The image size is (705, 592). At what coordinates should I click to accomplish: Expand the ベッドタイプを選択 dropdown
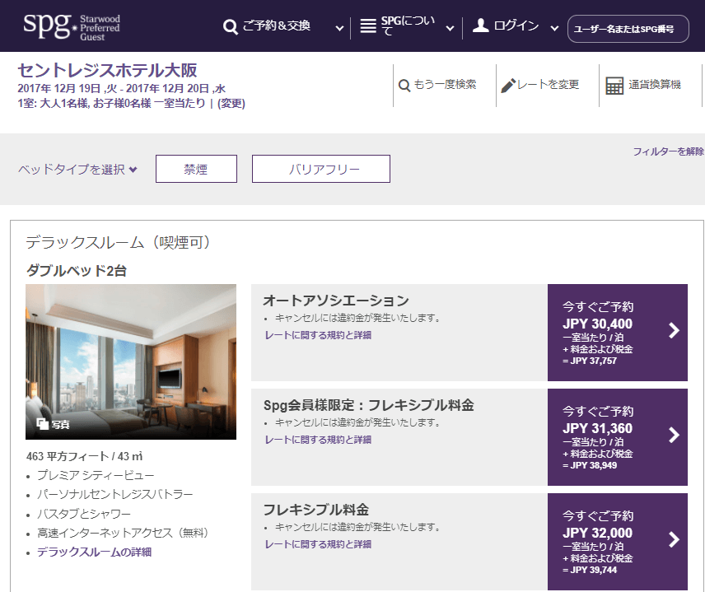pyautogui.click(x=77, y=170)
